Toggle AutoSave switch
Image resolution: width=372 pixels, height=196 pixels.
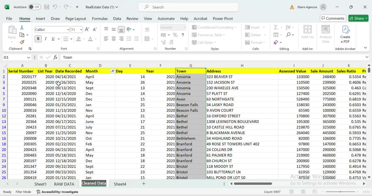coord(34,7)
